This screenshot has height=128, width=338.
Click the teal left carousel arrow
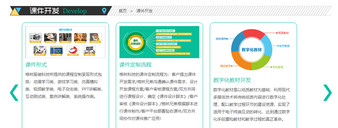coord(14,93)
